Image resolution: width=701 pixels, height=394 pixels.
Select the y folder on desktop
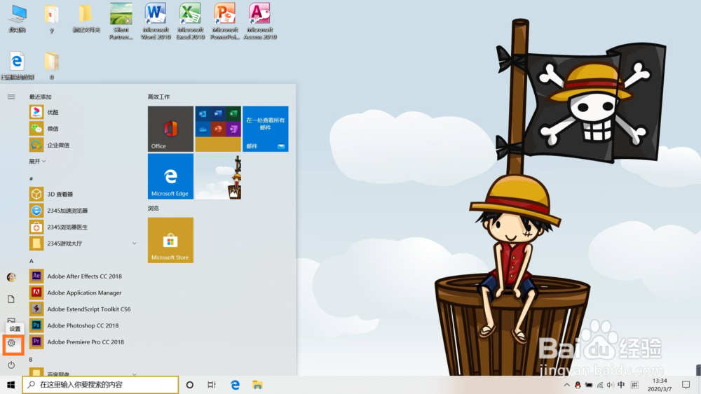[51, 18]
